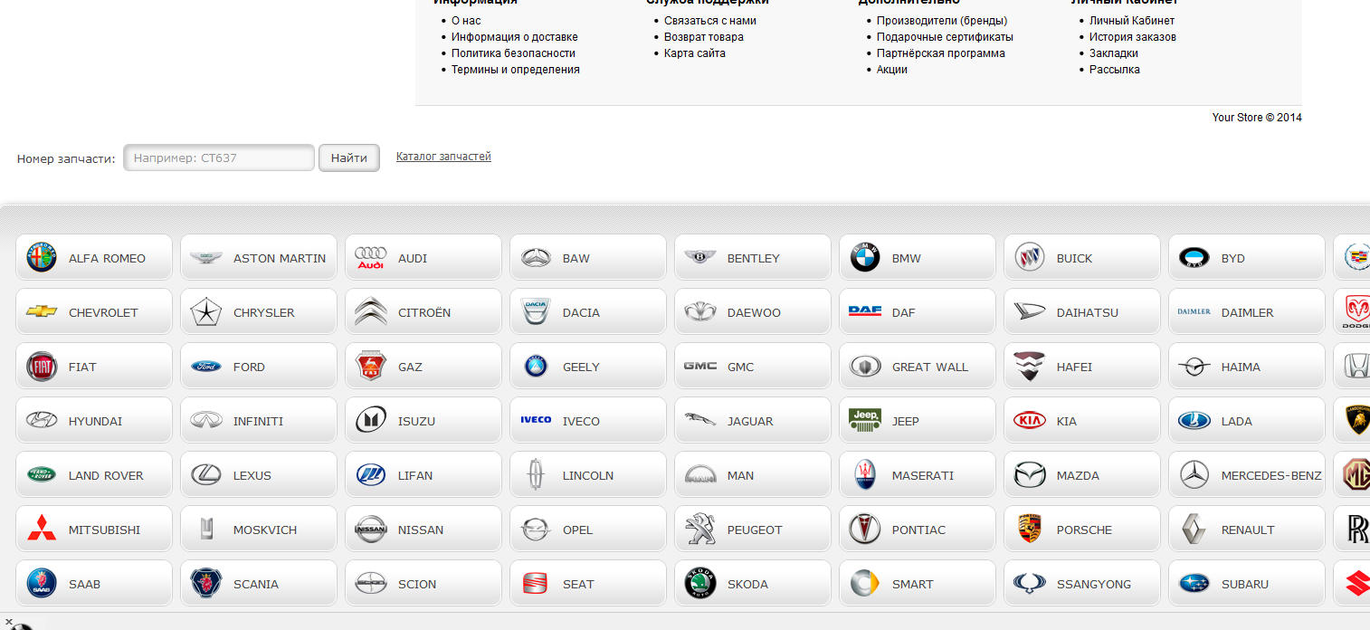Click the Kia red oval logo
Screen dimensions: 1370x630
tap(1030, 421)
